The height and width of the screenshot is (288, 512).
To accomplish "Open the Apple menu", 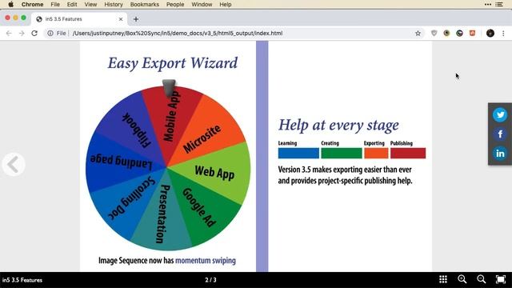I will tap(10, 4).
